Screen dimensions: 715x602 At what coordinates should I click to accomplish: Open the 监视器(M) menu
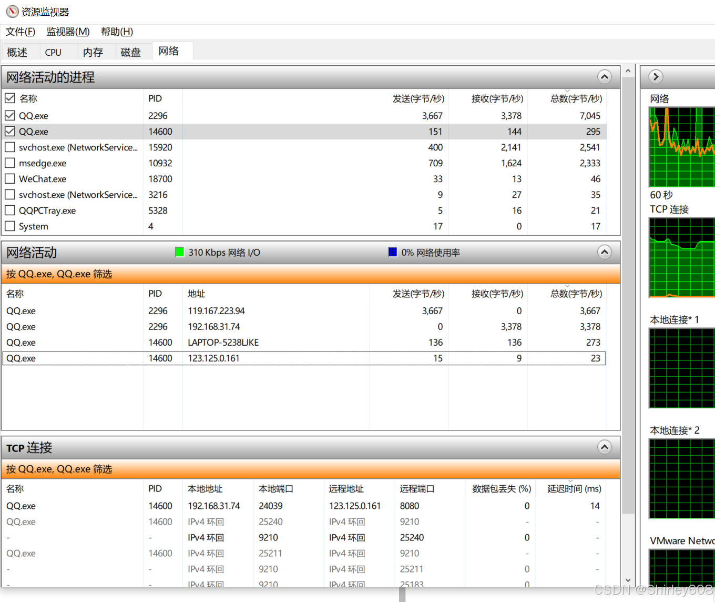pos(68,32)
